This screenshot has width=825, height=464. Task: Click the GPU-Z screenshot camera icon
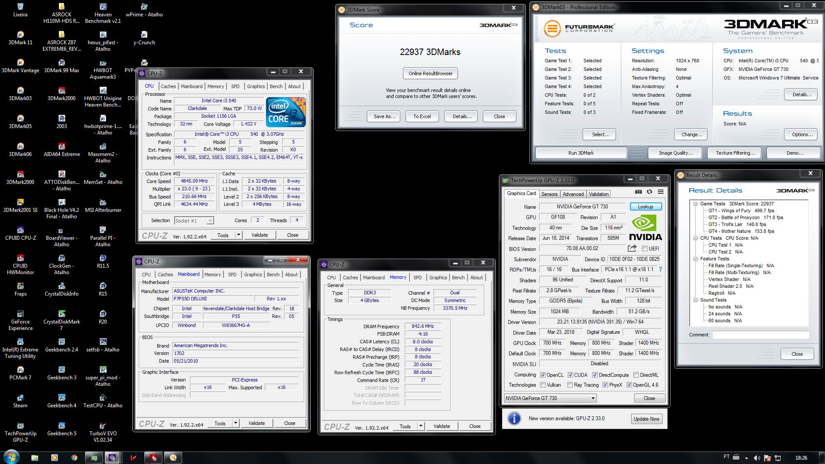tap(639, 192)
